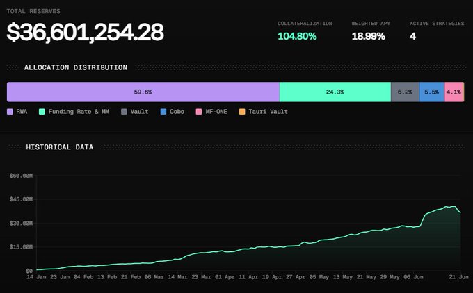Click the 11 Apr x-axis date

coord(248,277)
